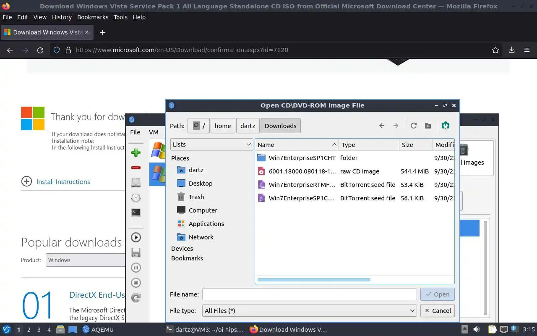Bookmark this page with the star icon
This screenshot has width=537, height=336.
click(495, 50)
